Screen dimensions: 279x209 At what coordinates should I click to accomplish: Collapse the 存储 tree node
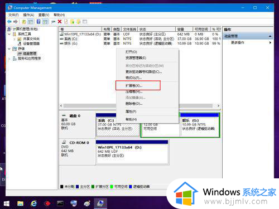pos(9,48)
